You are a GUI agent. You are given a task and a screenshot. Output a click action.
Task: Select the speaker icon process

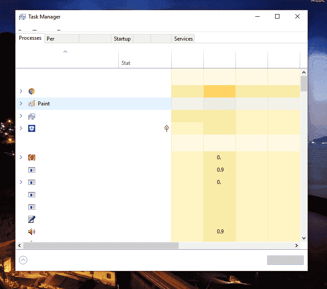tap(32, 232)
